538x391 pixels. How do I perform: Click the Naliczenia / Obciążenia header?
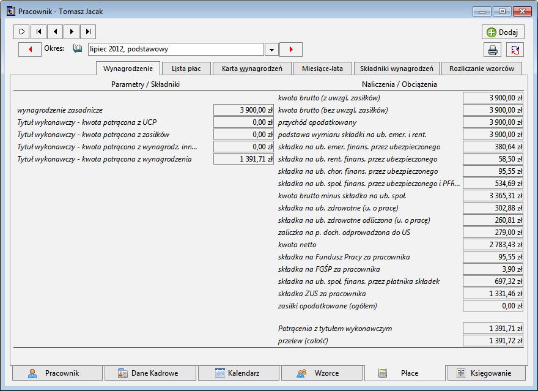coord(399,84)
